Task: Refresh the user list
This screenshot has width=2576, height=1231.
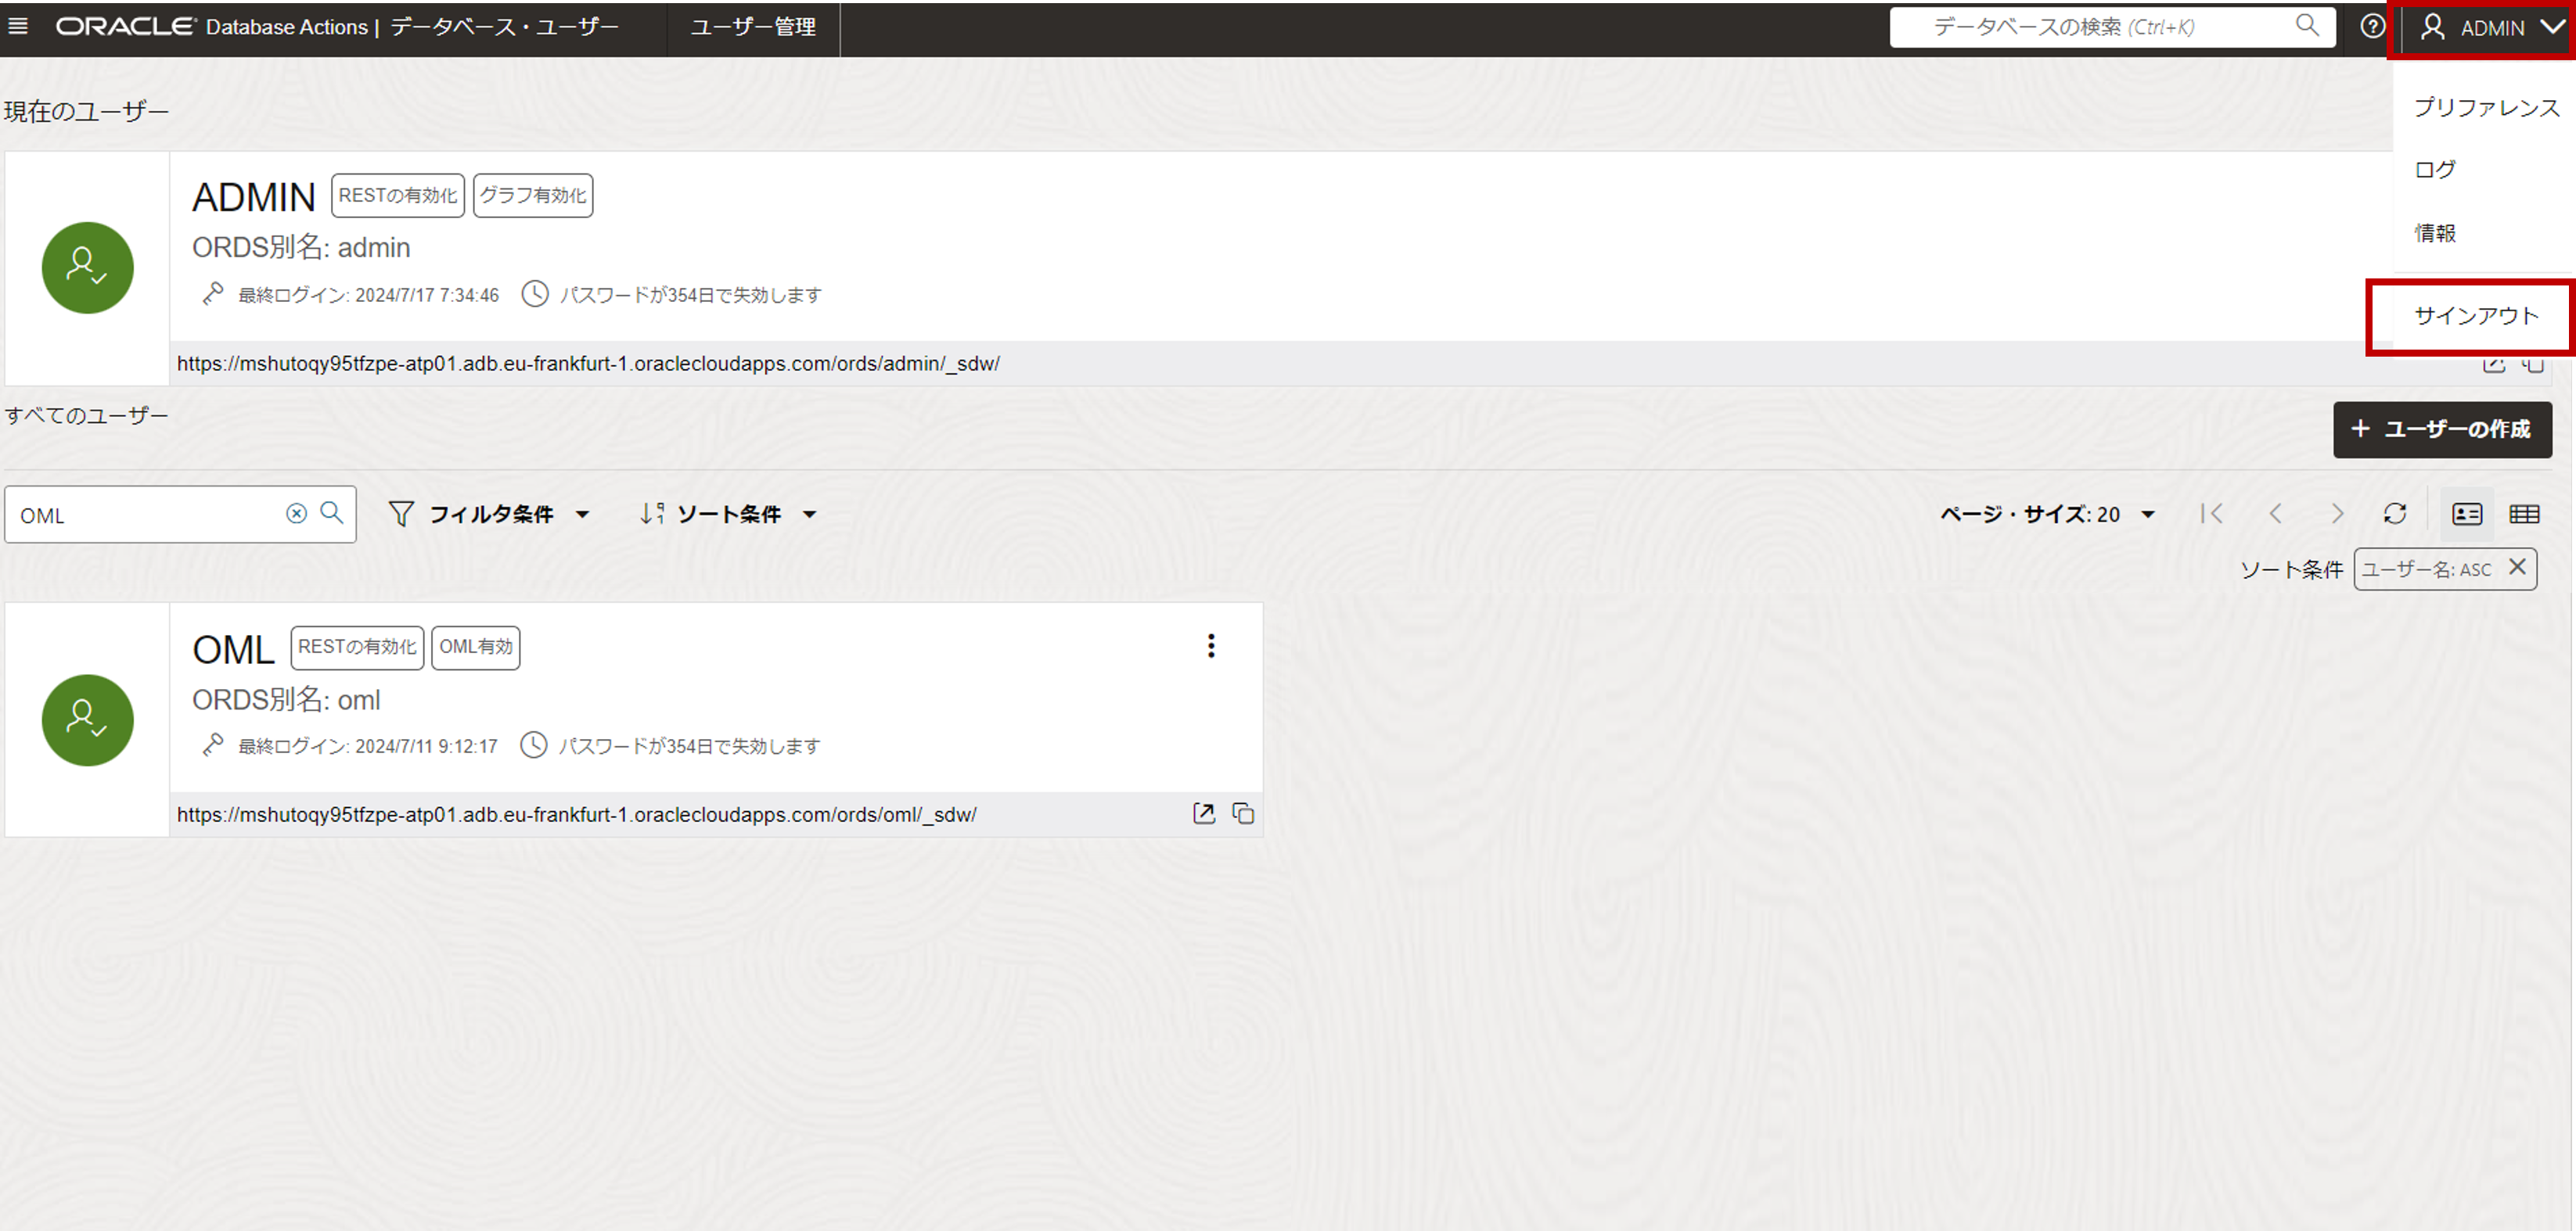Action: (x=2394, y=514)
